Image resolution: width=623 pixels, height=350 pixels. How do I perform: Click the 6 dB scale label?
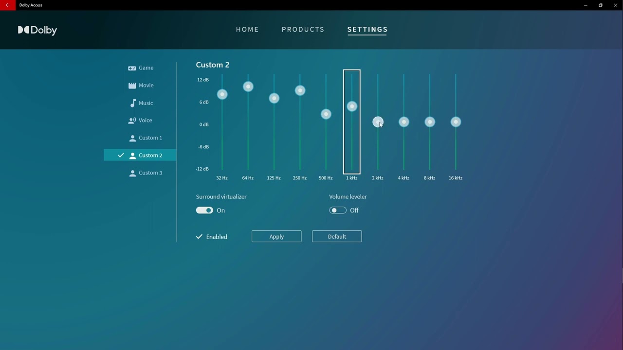pyautogui.click(x=204, y=102)
